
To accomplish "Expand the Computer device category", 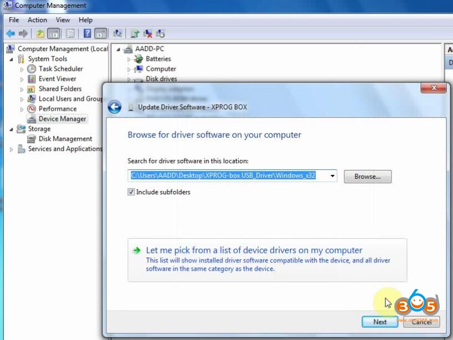I will click(x=129, y=69).
